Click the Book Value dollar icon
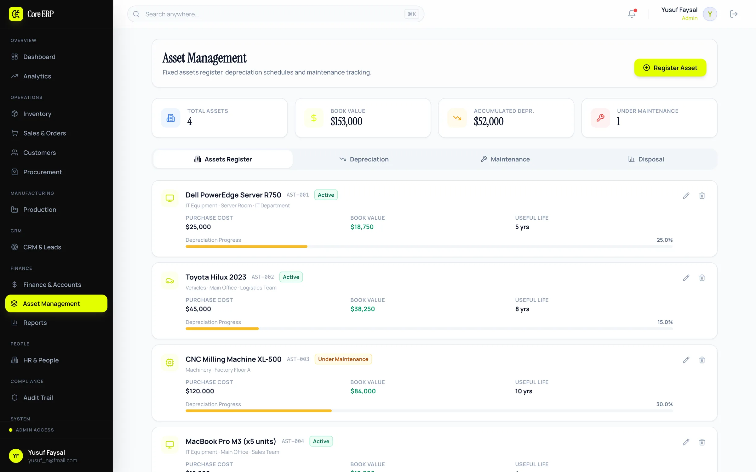Image resolution: width=756 pixels, height=472 pixels. click(x=314, y=118)
